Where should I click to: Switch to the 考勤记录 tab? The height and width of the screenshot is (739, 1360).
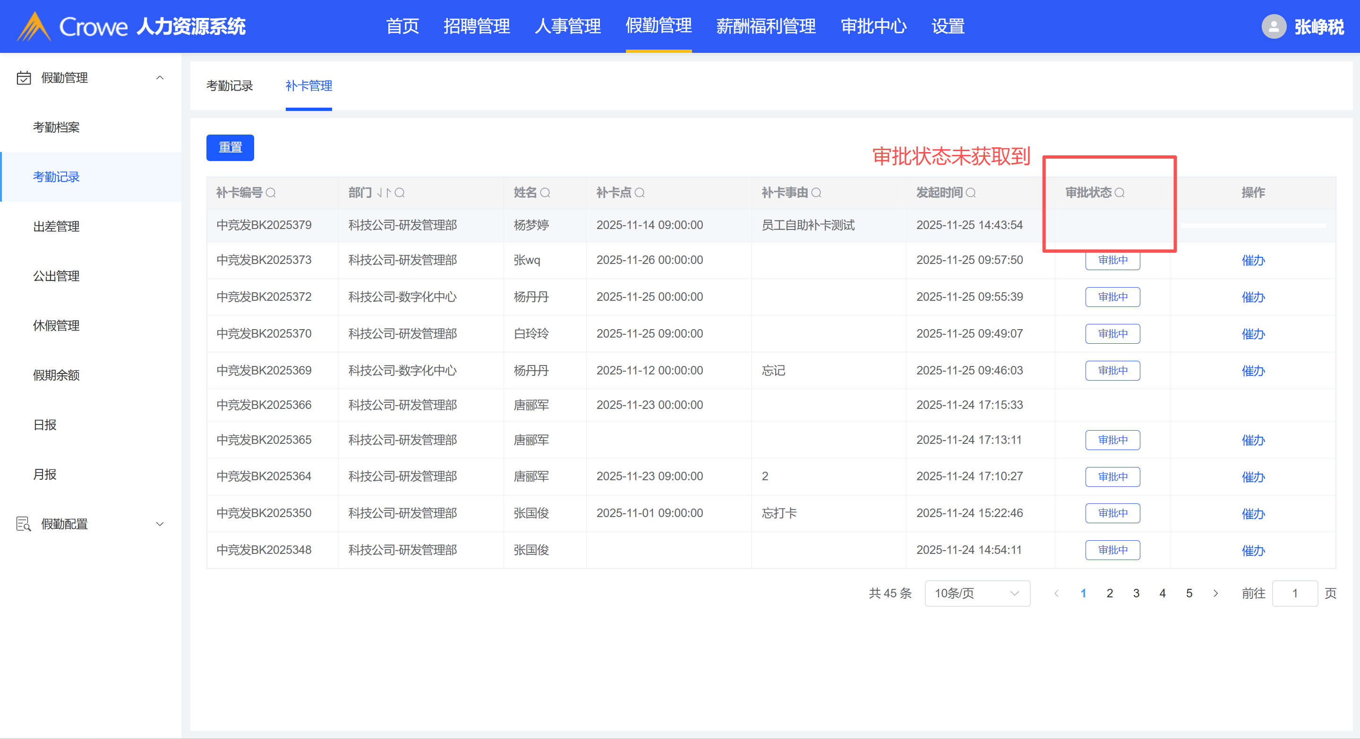[229, 86]
